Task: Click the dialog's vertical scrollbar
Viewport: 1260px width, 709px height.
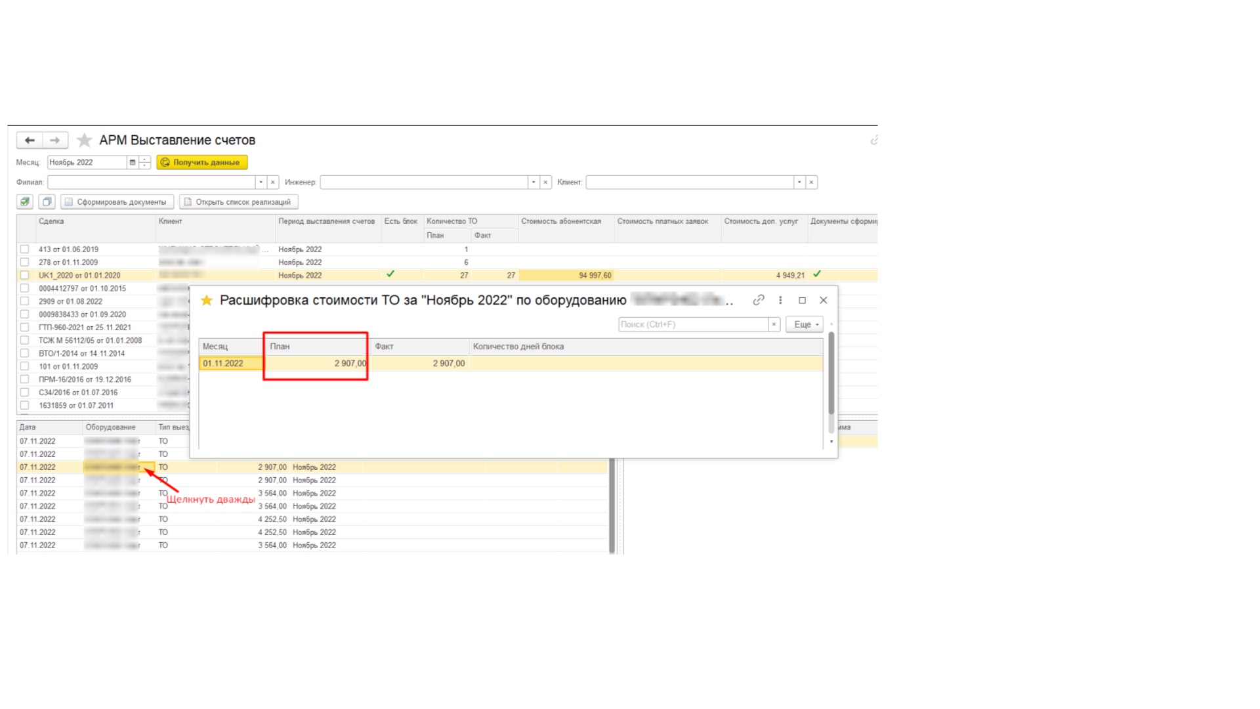Action: tap(831, 374)
